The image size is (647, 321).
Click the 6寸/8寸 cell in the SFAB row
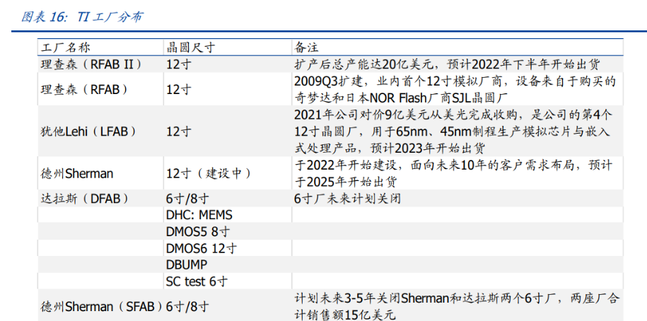[x=187, y=308]
